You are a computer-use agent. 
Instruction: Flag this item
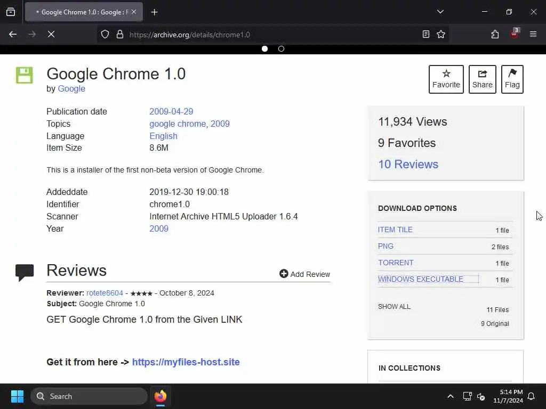coord(512,79)
